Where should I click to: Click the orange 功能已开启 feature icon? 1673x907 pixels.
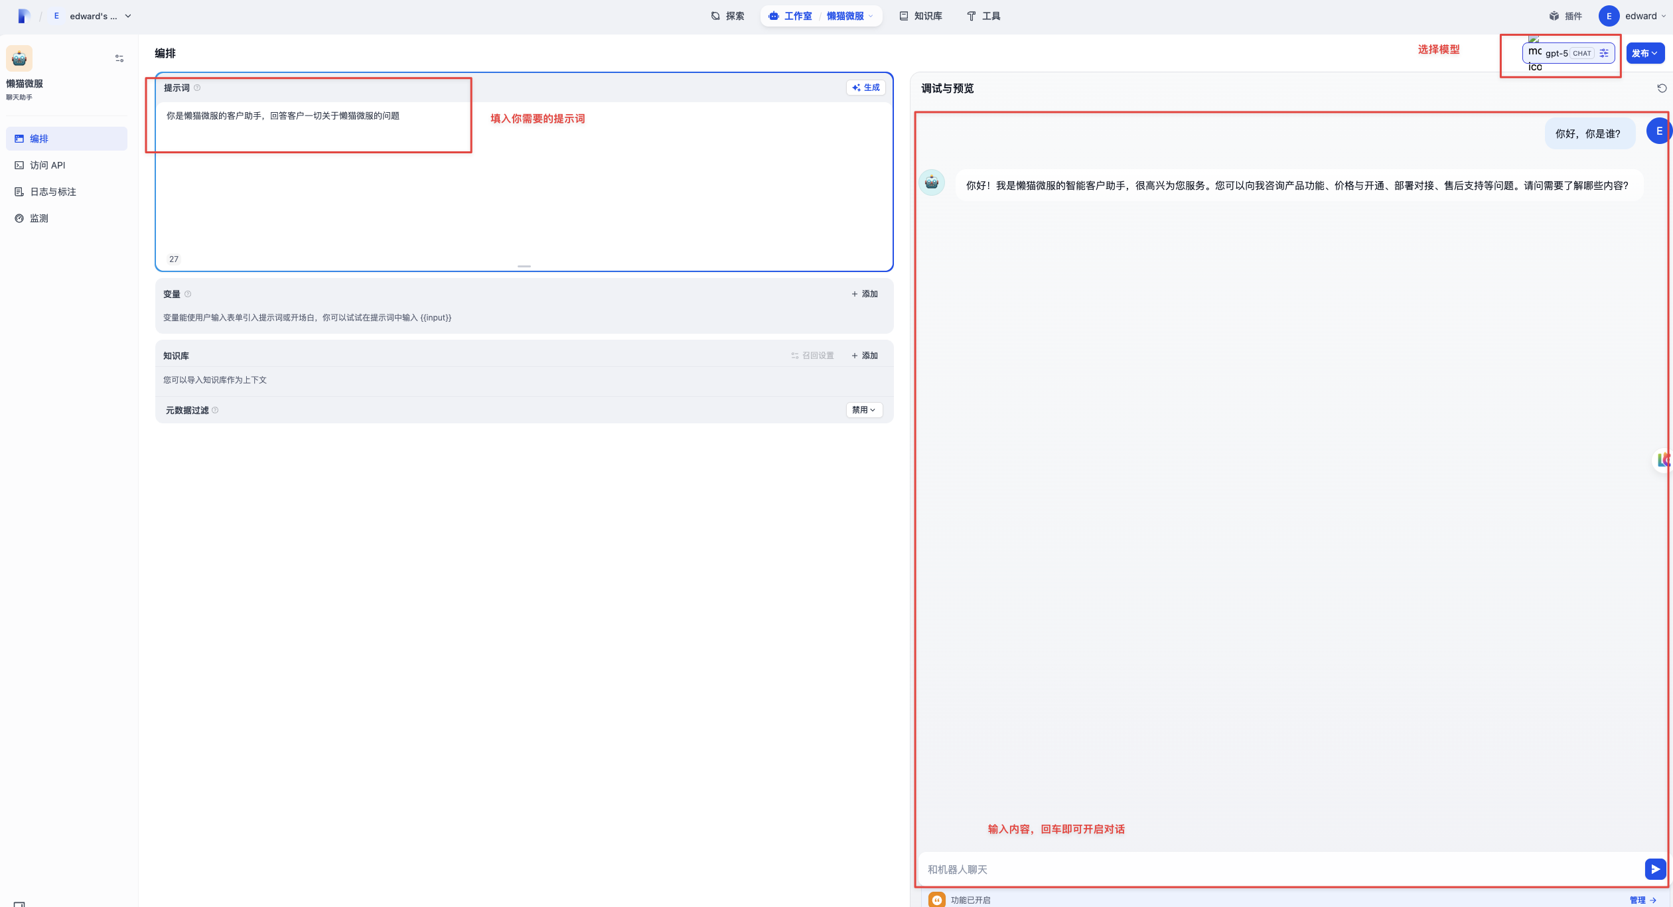coord(937,900)
